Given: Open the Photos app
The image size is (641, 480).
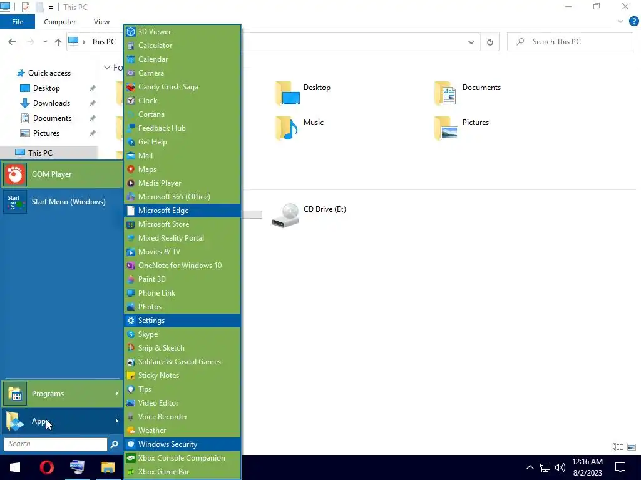Looking at the screenshot, I should [x=182, y=306].
